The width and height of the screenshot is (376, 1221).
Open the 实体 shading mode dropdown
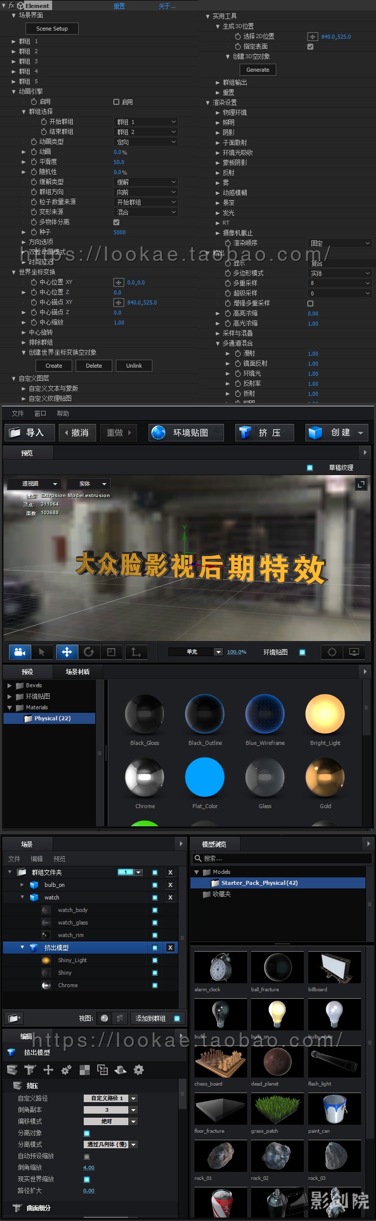(88, 484)
